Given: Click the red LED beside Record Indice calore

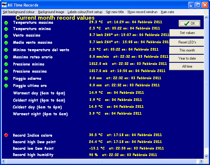Looking at the screenshot, I should click(6, 135).
